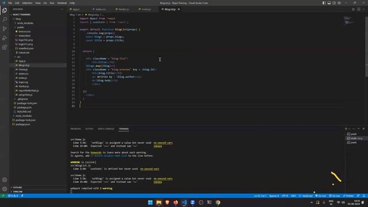Viewport: 368px width, 207px height.
Task: Close the BlogList.js editor tab
Action: (x=179, y=9)
